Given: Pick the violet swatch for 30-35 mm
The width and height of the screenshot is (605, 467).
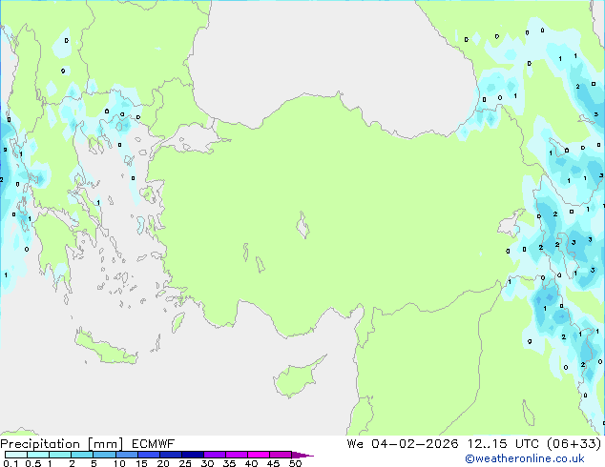Looking at the screenshot, I should 215,455.
